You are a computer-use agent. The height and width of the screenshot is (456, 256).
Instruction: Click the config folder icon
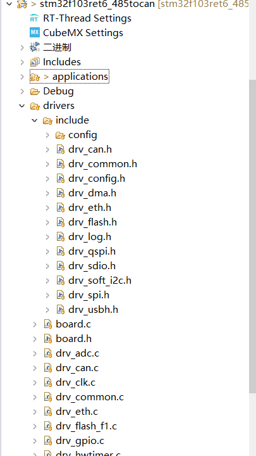coord(60,136)
